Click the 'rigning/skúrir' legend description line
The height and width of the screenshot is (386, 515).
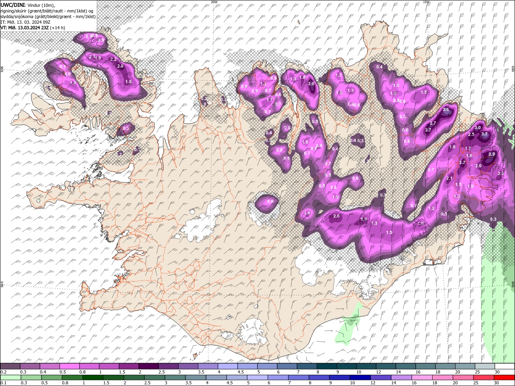pos(47,10)
